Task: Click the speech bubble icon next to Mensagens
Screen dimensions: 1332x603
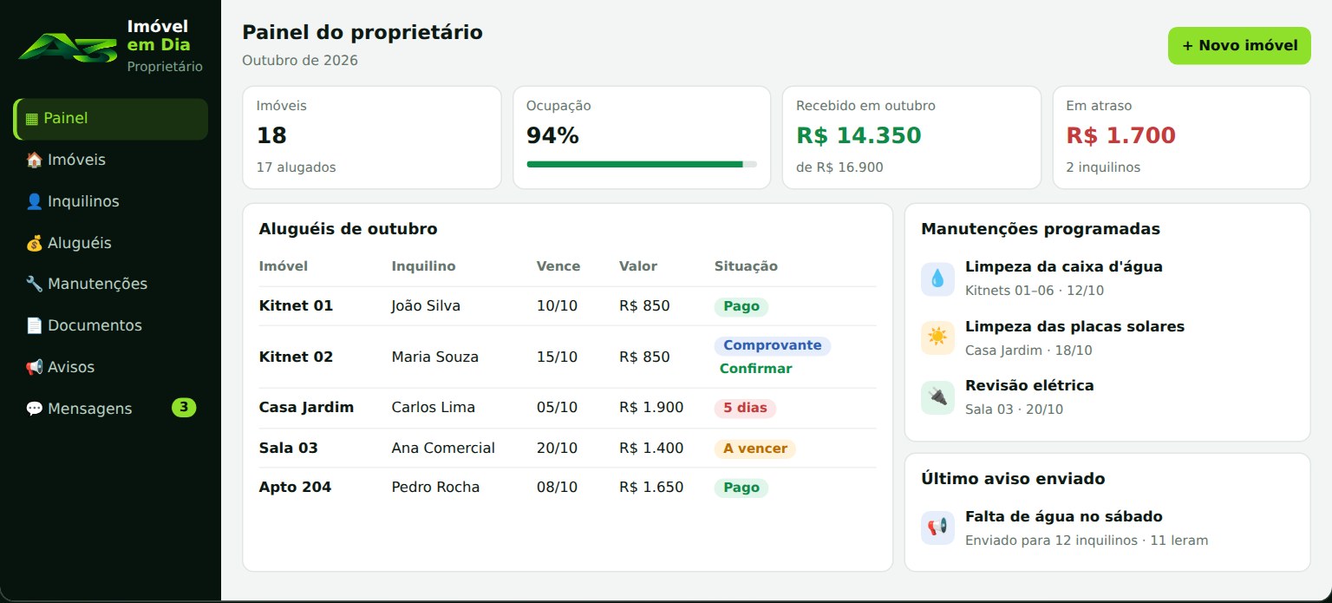Action: (x=34, y=409)
